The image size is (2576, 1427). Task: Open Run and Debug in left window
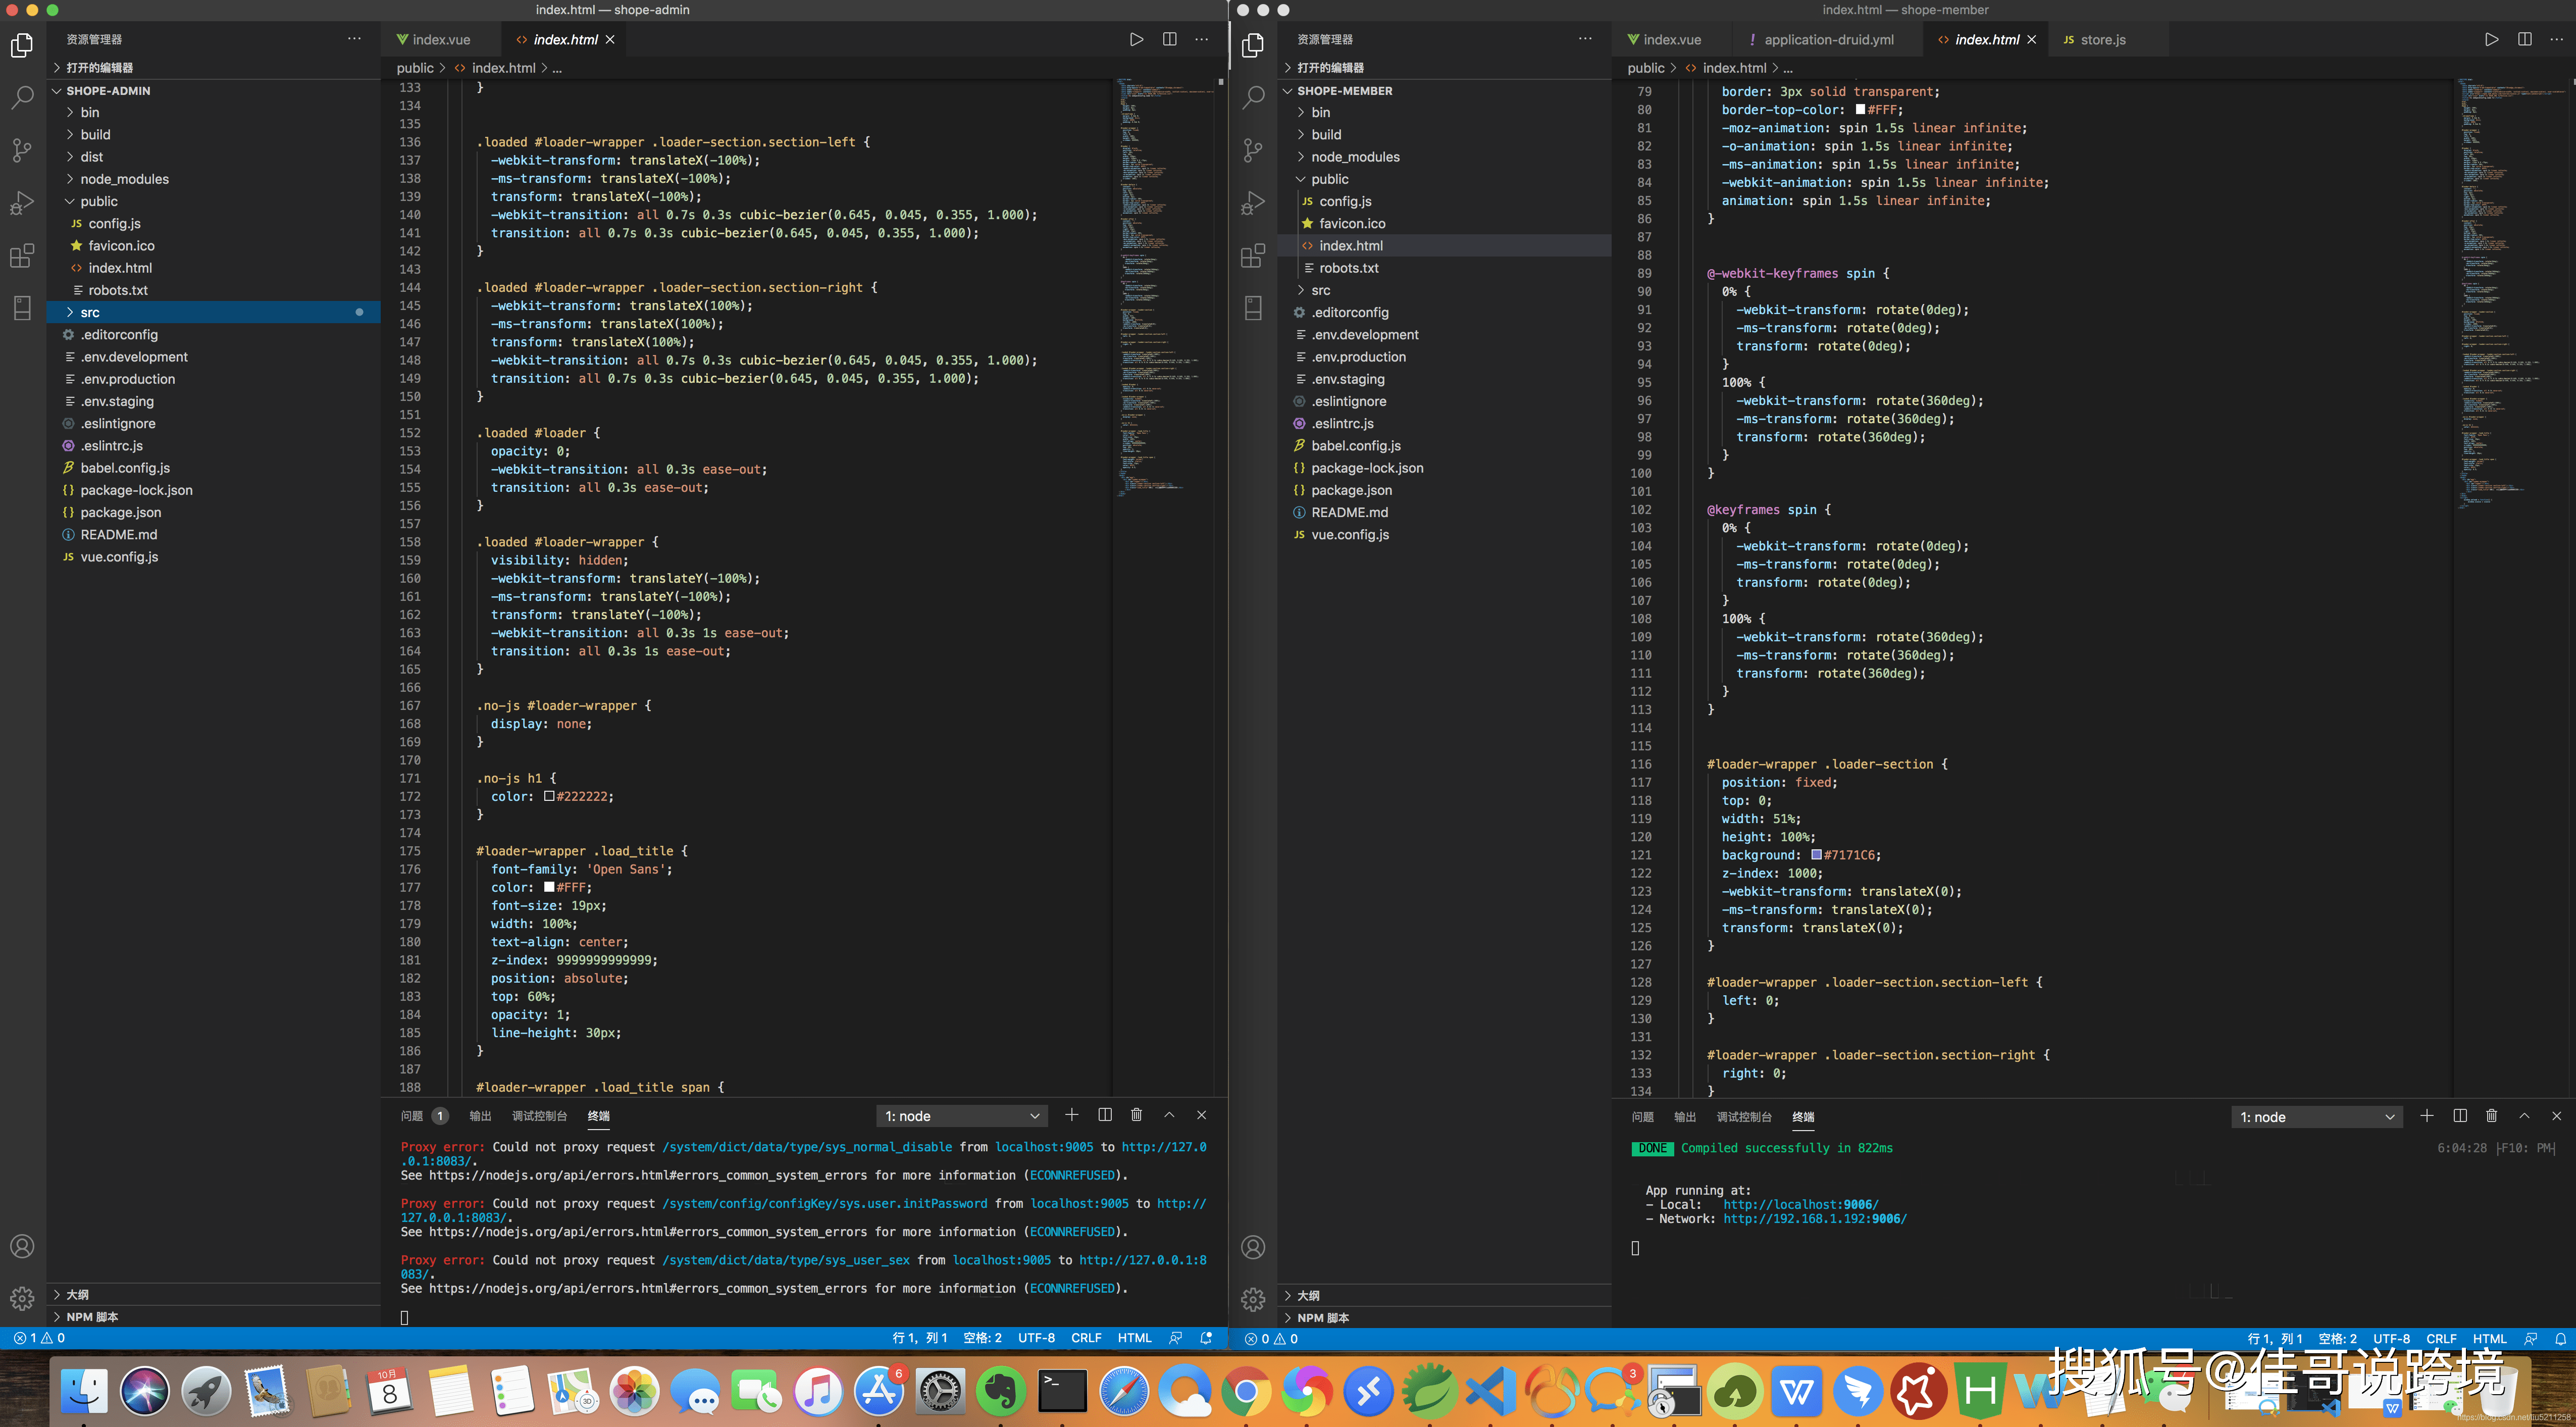tap(22, 203)
